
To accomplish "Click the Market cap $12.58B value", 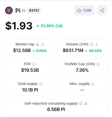I will click(x=22, y=50).
